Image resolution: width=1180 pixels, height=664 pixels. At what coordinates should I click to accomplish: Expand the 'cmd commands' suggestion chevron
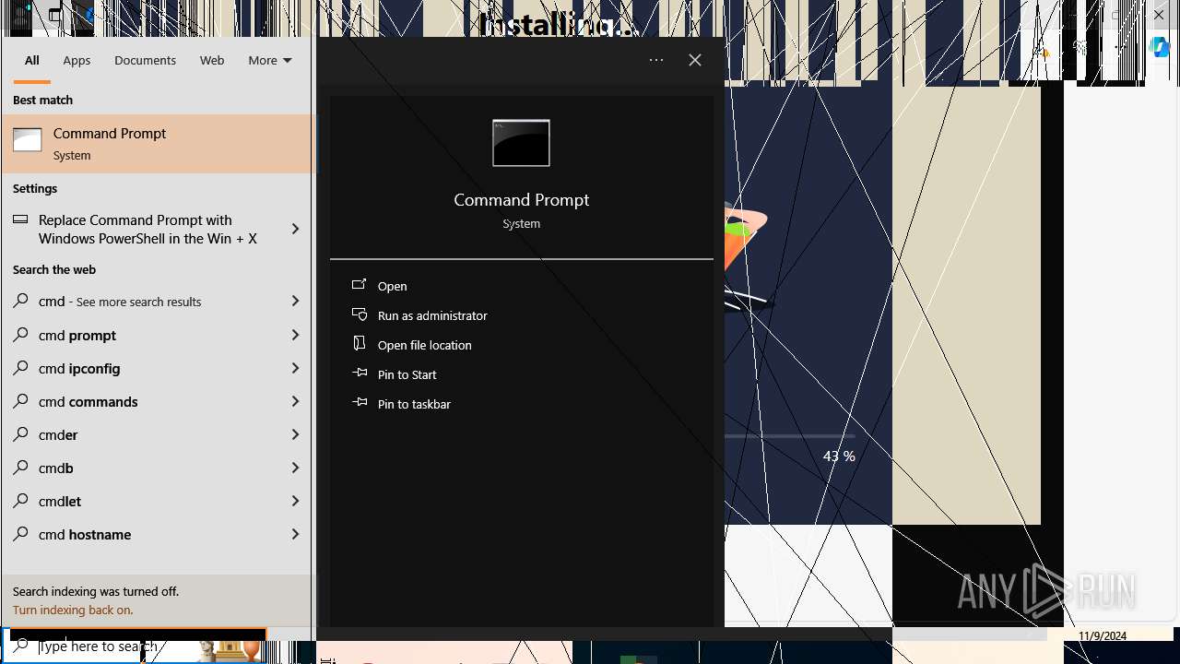point(295,401)
